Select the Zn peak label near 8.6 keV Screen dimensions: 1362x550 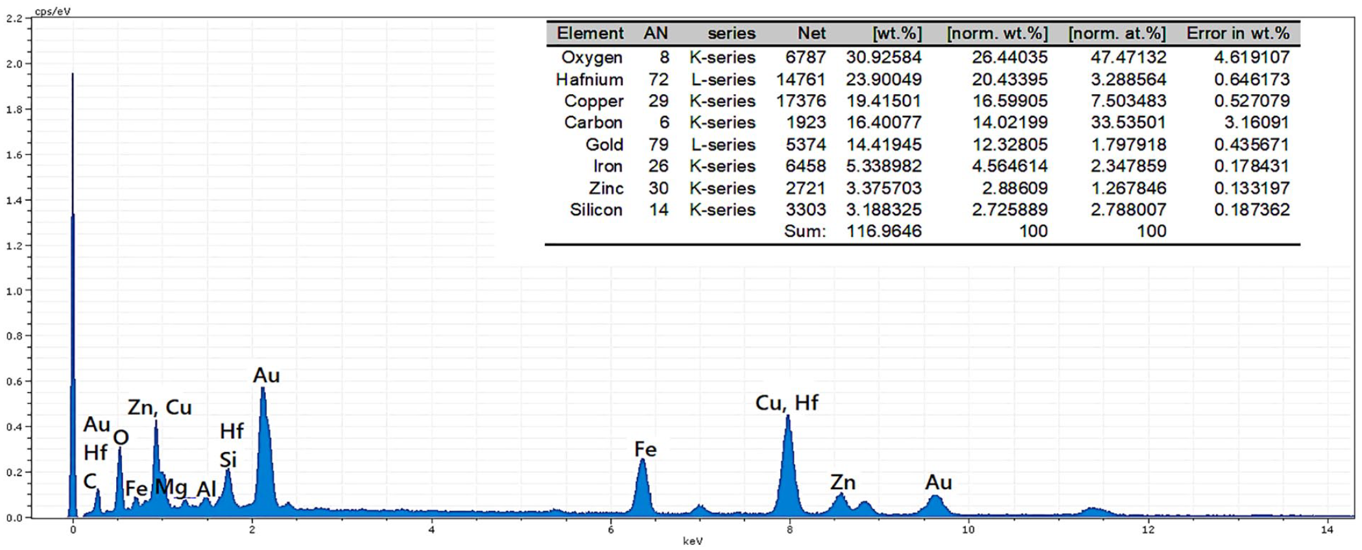842,483
